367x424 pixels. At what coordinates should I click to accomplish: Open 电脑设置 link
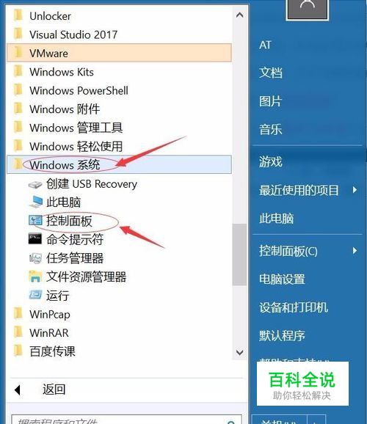pos(282,279)
